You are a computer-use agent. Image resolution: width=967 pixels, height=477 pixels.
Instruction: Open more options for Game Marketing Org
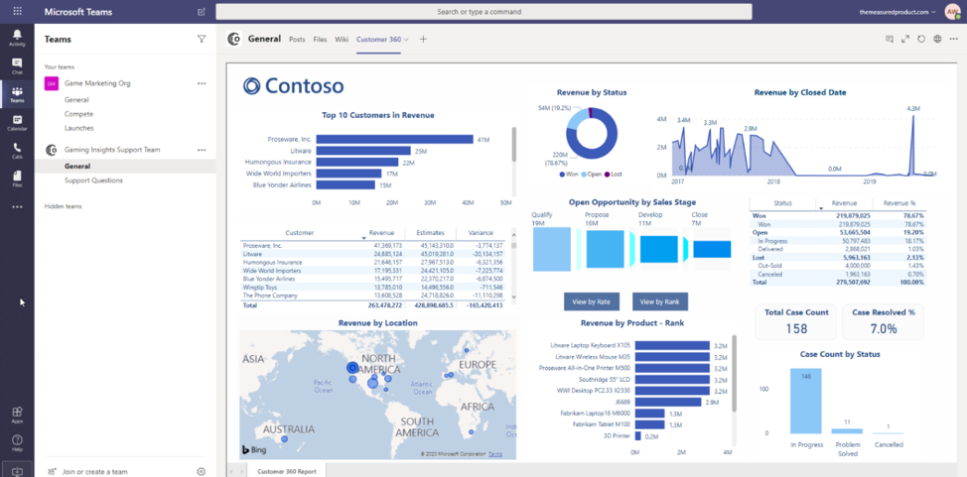click(202, 83)
